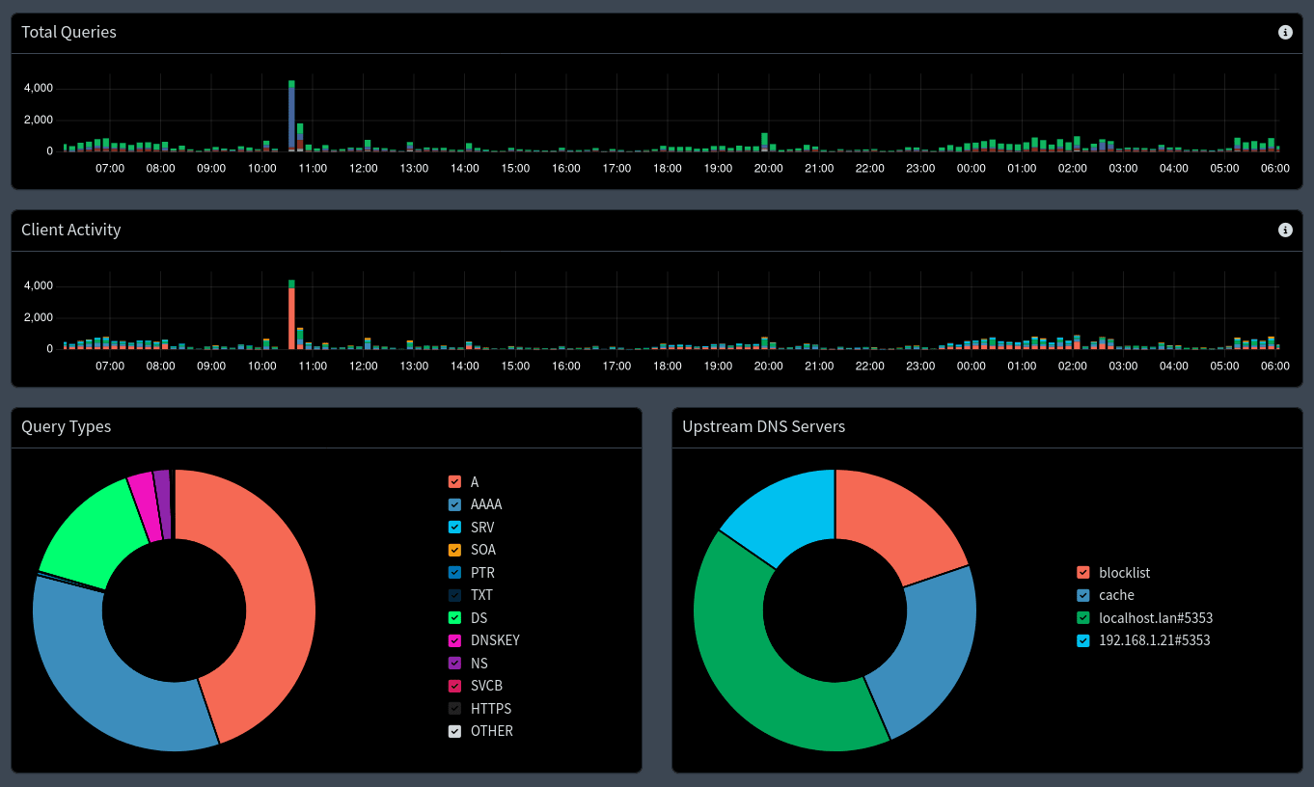
Task: Toggle the A query type checkbox
Action: [x=455, y=481]
